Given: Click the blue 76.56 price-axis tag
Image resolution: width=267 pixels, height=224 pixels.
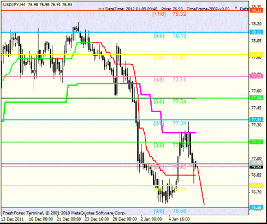Looking at the screenshot, I should coord(256,207).
